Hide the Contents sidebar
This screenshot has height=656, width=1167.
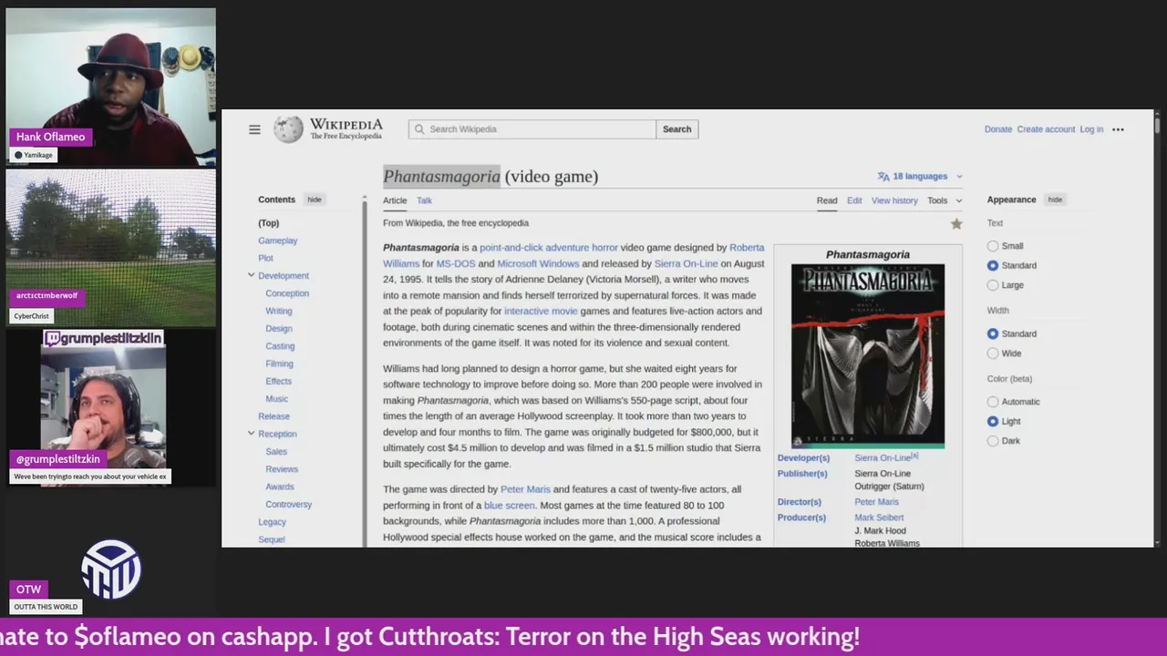(x=315, y=200)
